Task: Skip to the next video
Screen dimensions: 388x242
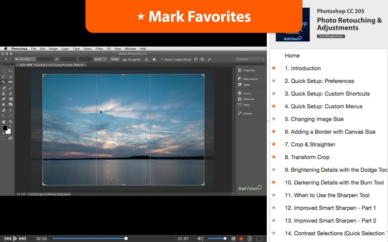Action: [x=22, y=239]
